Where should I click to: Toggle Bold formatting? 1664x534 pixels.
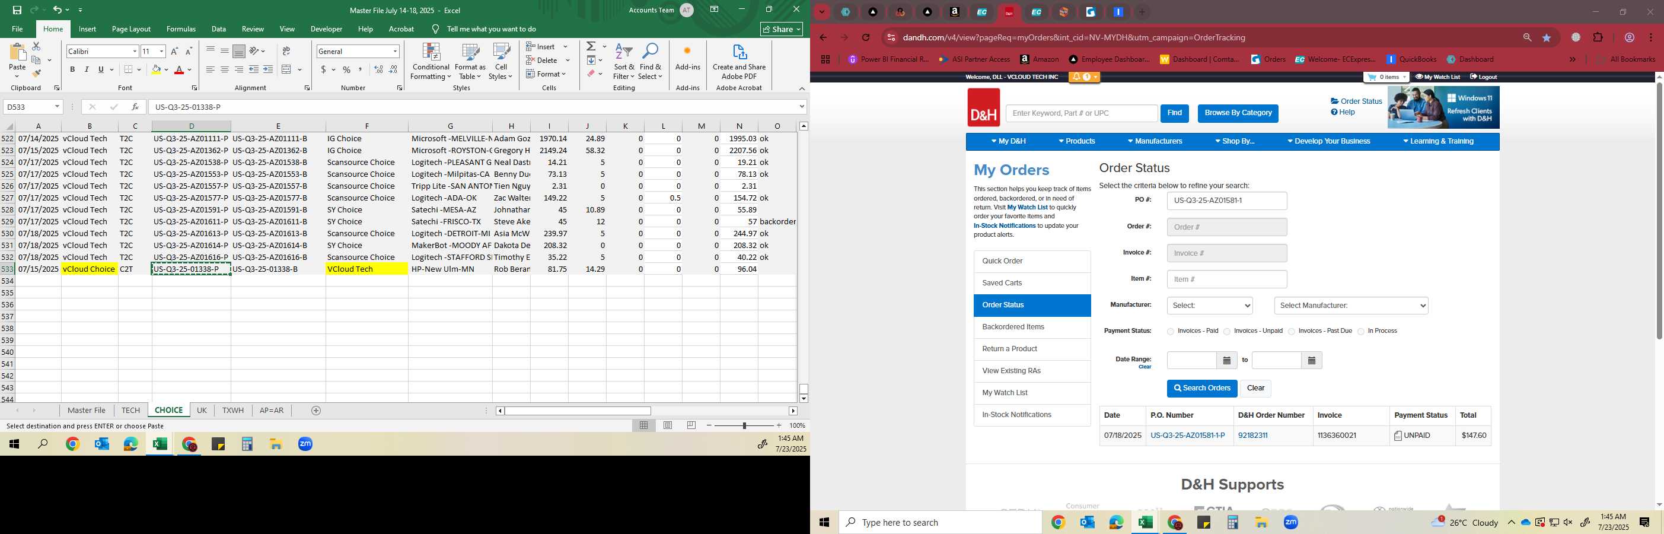[72, 70]
